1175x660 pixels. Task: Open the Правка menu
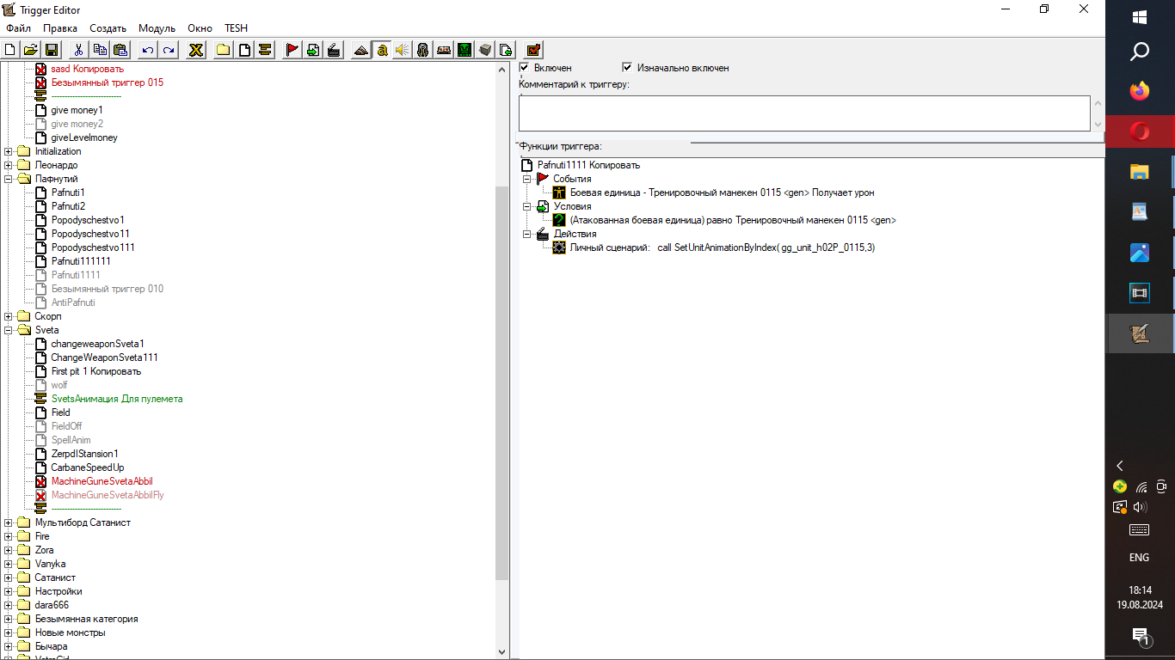coord(60,28)
